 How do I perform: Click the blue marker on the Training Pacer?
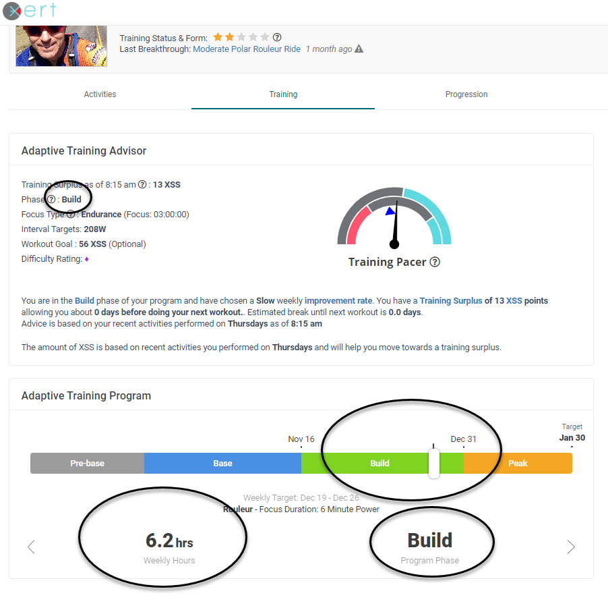(392, 211)
